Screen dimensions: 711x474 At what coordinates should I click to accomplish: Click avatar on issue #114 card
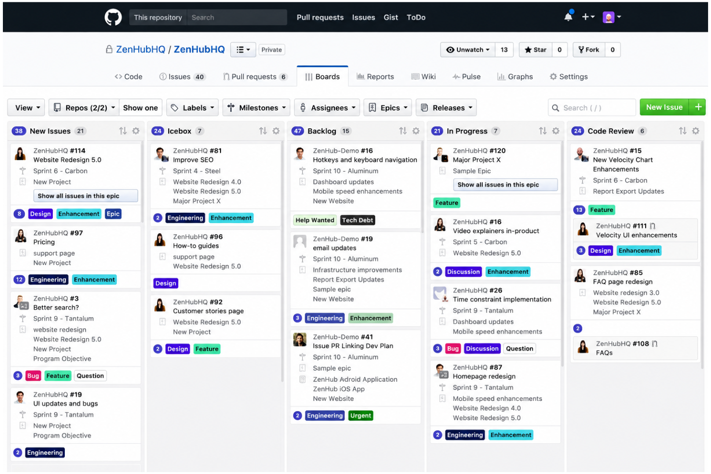click(x=20, y=154)
